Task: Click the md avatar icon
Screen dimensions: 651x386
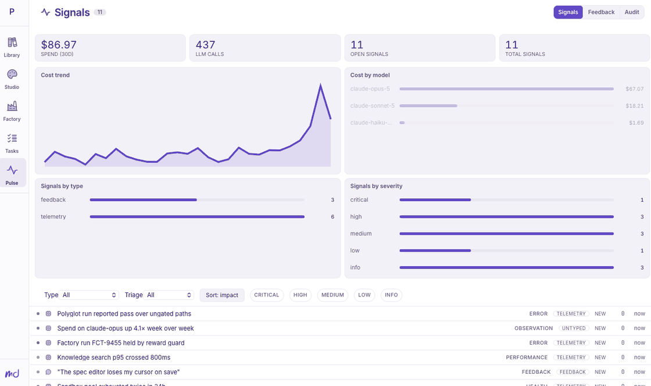Action: coord(12,374)
